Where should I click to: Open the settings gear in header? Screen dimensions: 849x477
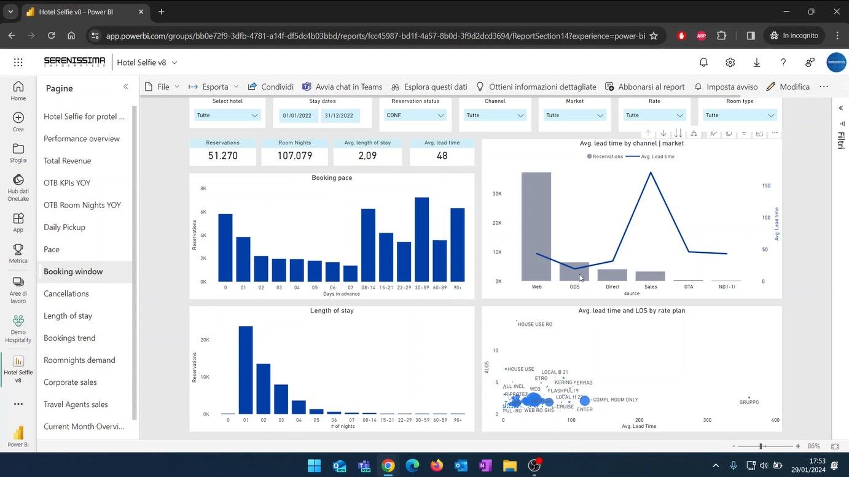[x=730, y=62]
